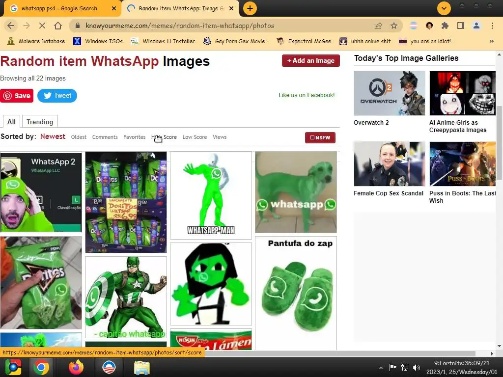The width and height of the screenshot is (503, 377).
Task: Close the whatsapp ps4 Google Search tab
Action: click(114, 8)
